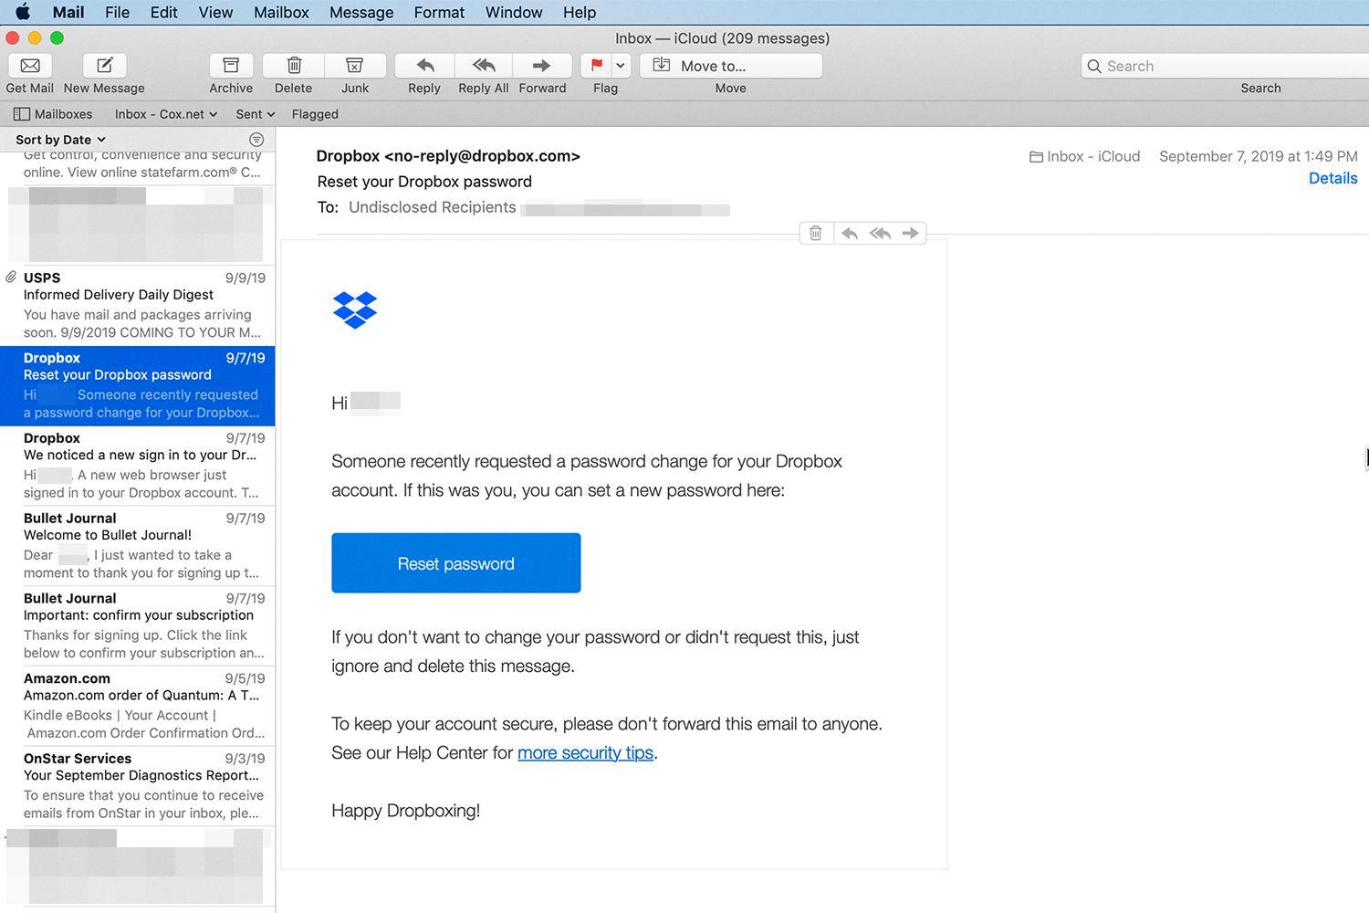
Task: Open the more security tips link
Action: [585, 752]
